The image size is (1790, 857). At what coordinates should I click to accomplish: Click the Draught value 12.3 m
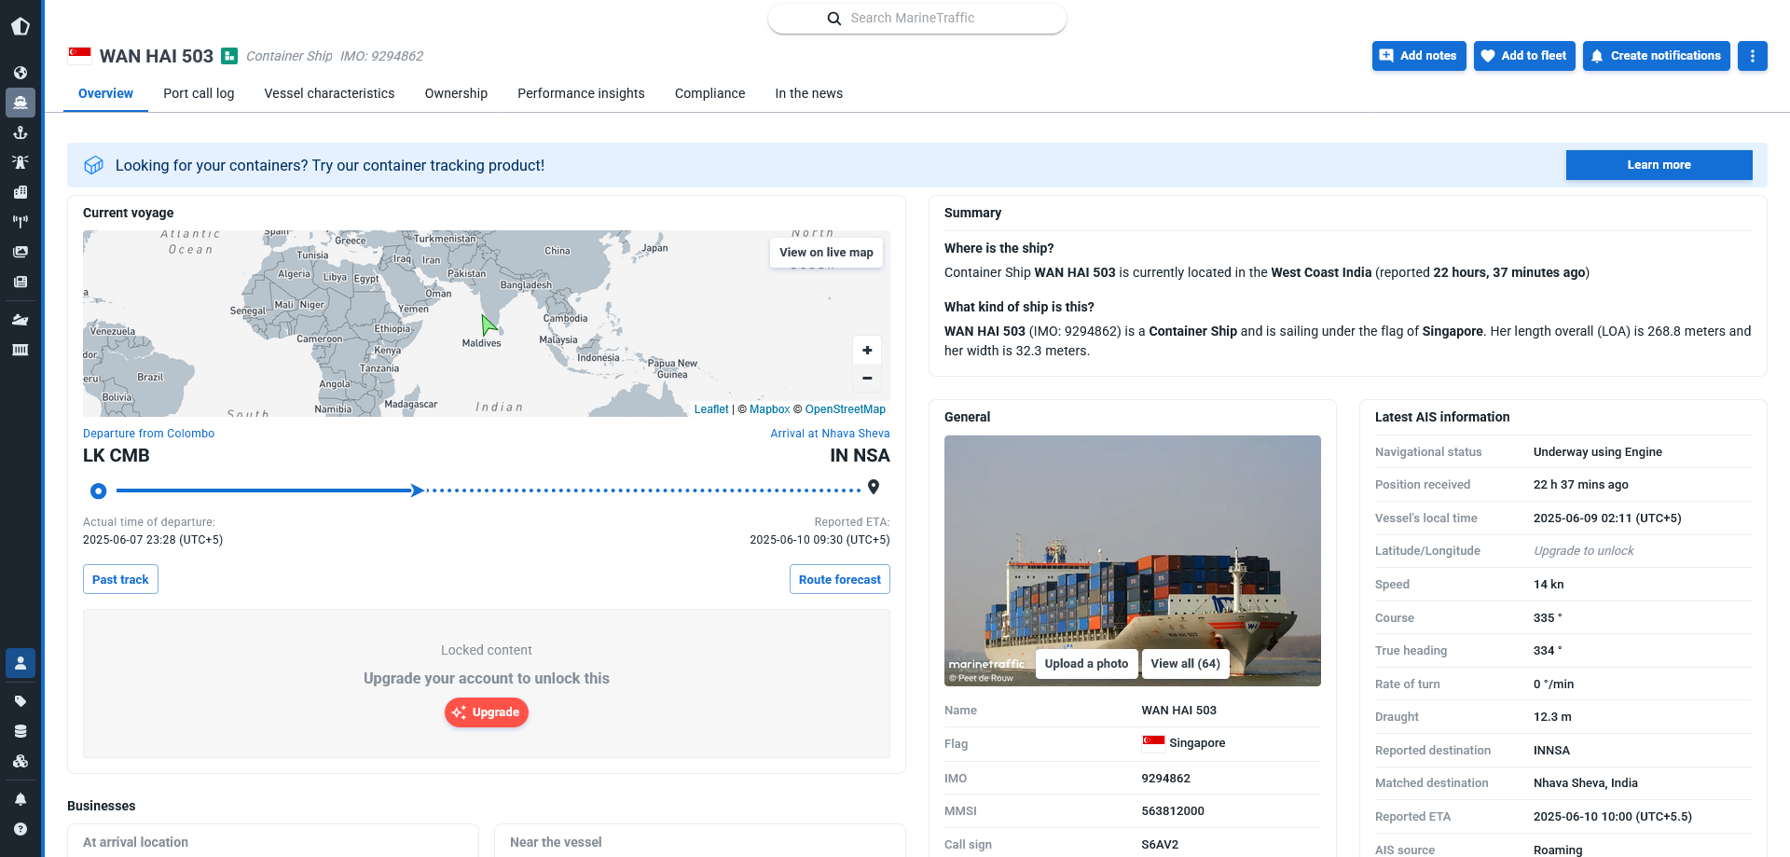pos(1552,717)
